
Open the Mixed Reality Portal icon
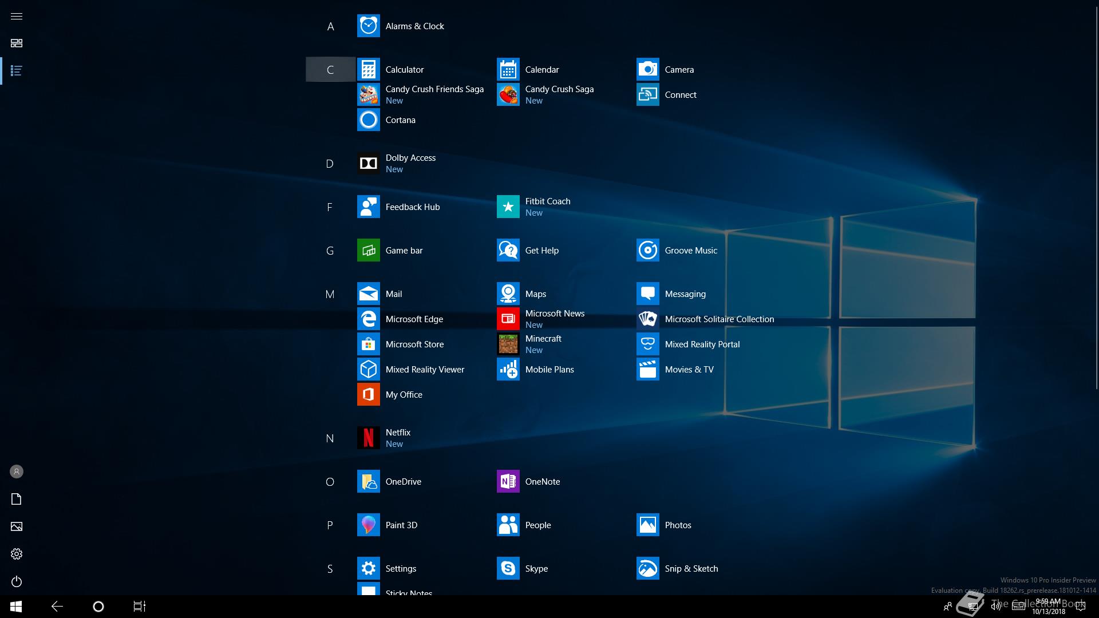point(647,344)
